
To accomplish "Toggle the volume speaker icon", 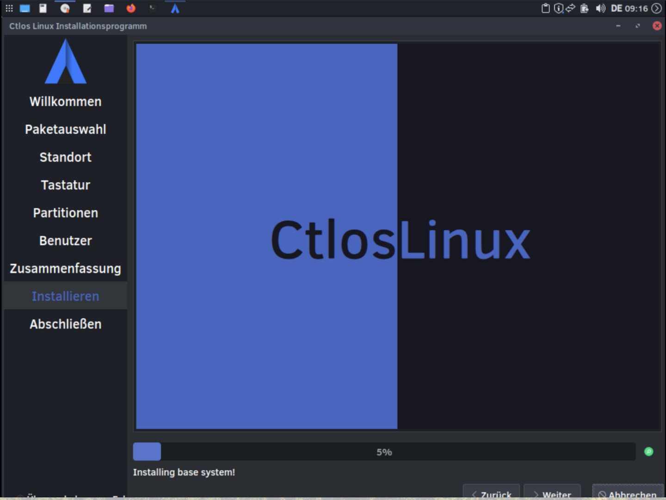I will [600, 8].
